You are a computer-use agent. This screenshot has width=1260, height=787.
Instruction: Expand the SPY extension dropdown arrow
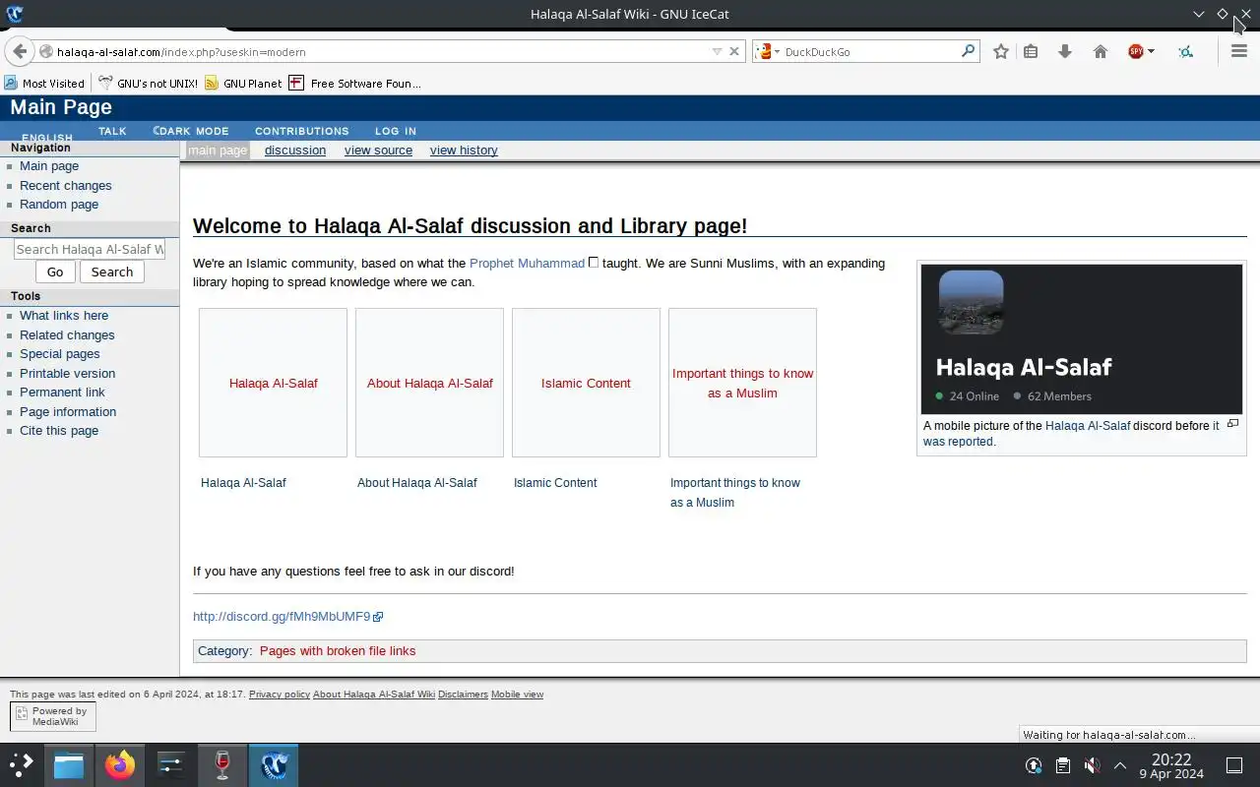click(x=1151, y=51)
